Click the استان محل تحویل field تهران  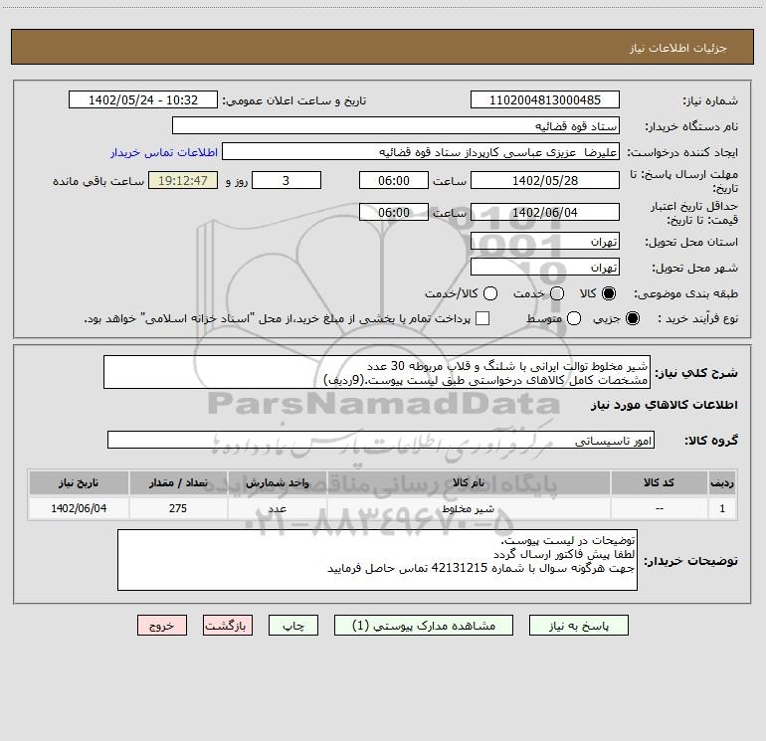545,241
